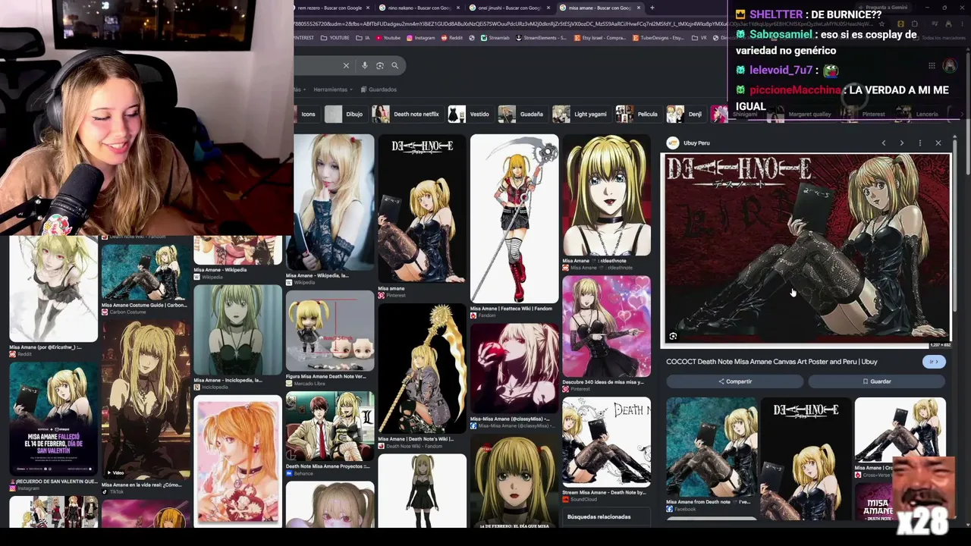Clear the Google search box text
Screen dimensions: 971x546
(346, 65)
